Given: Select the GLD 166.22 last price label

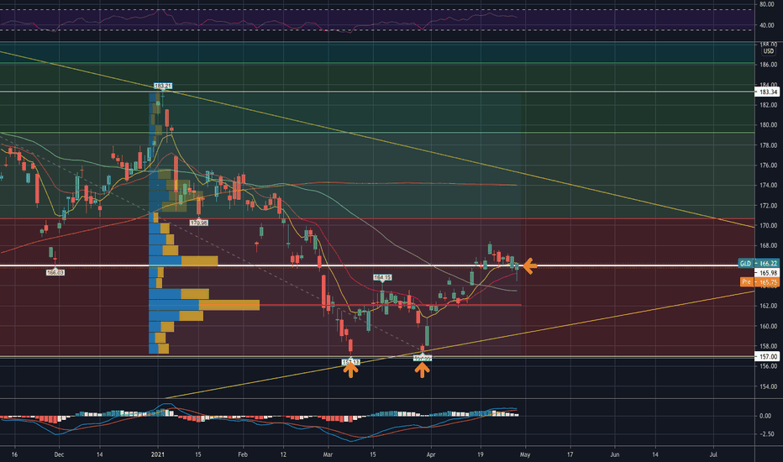Looking at the screenshot, I should pos(758,263).
